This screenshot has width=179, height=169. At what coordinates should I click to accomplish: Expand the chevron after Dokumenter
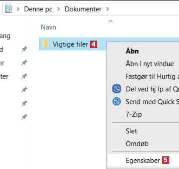coord(107,9)
